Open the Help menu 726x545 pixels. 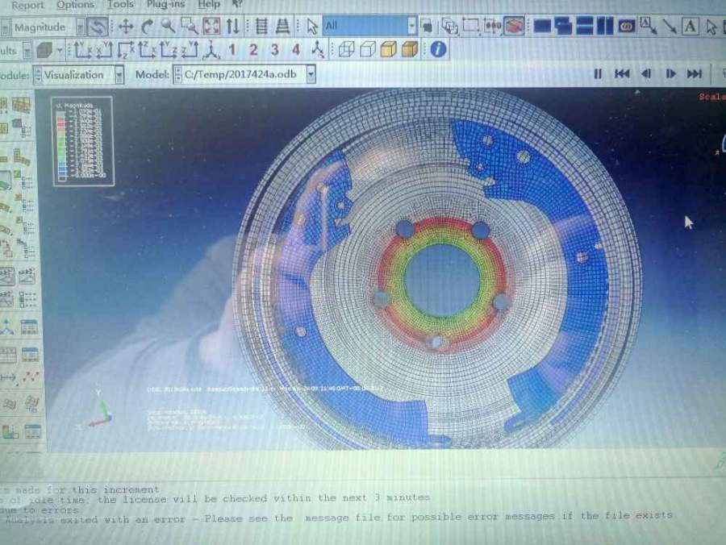click(x=209, y=5)
